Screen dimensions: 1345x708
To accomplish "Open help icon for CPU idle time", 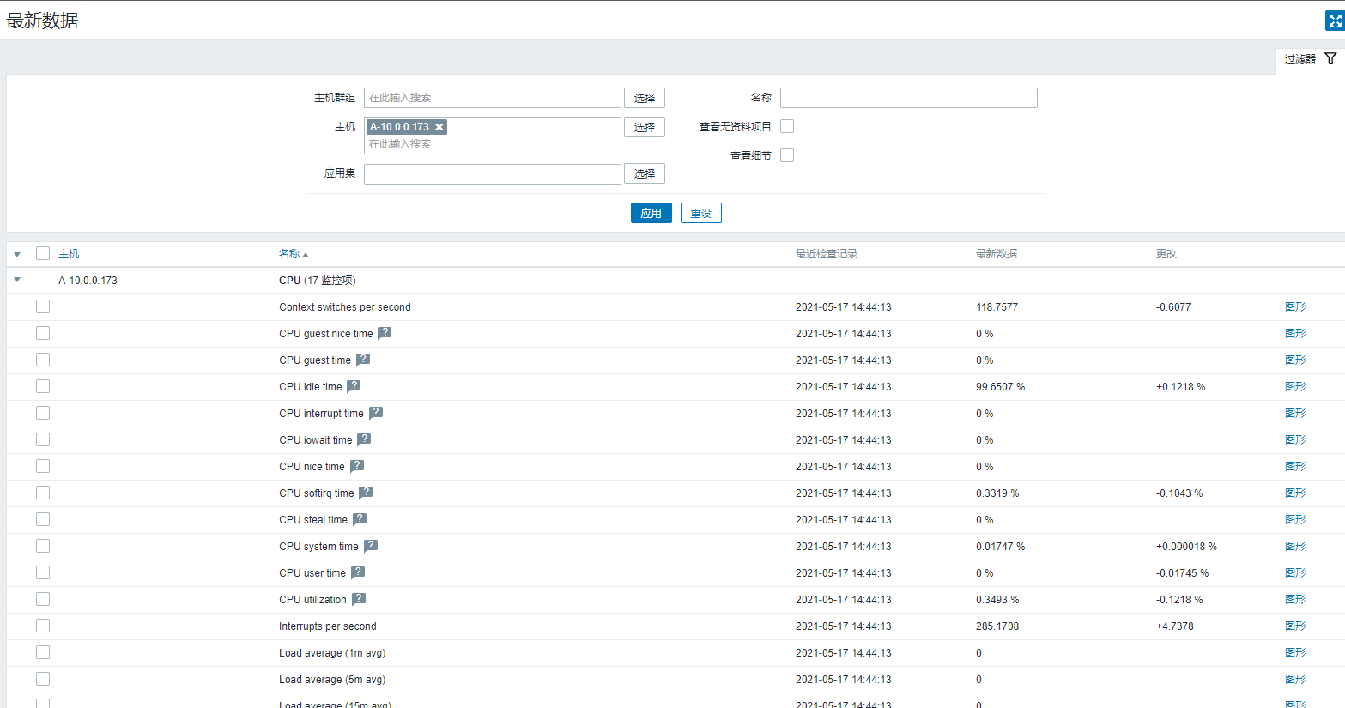I will point(354,386).
